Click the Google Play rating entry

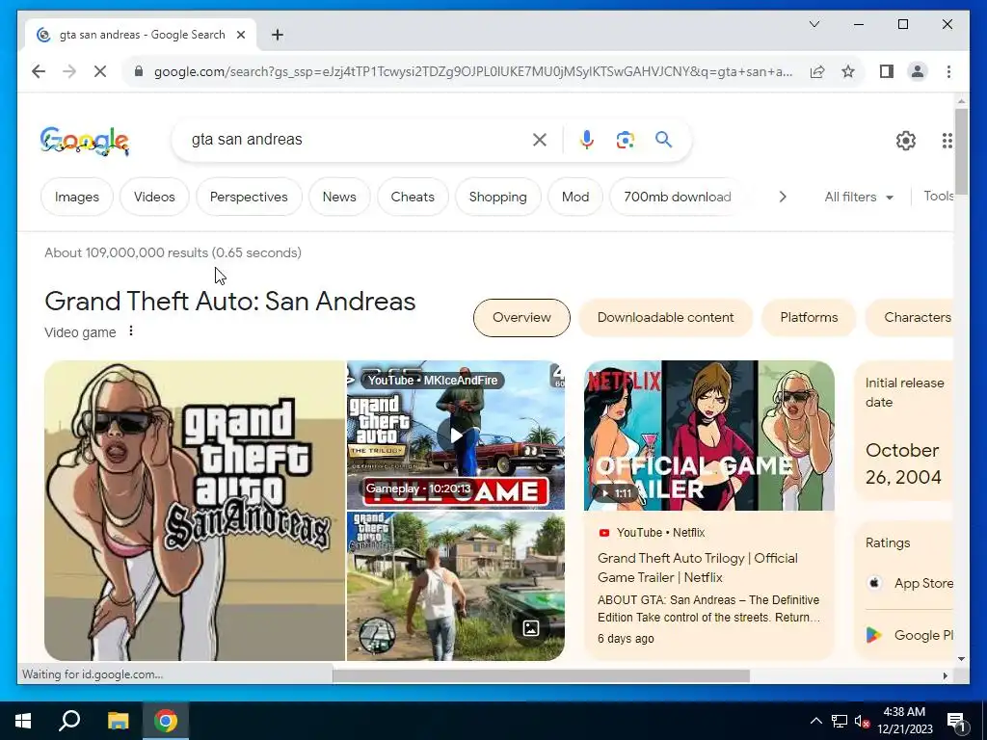point(910,635)
